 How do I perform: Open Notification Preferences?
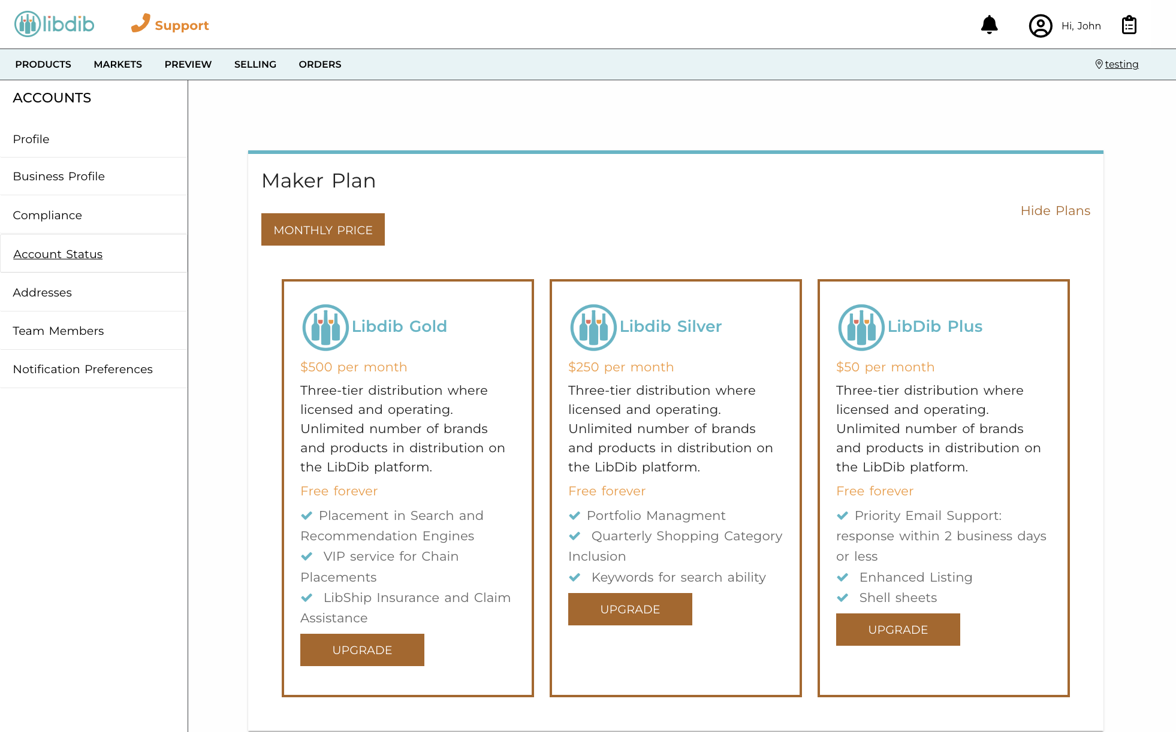point(82,369)
